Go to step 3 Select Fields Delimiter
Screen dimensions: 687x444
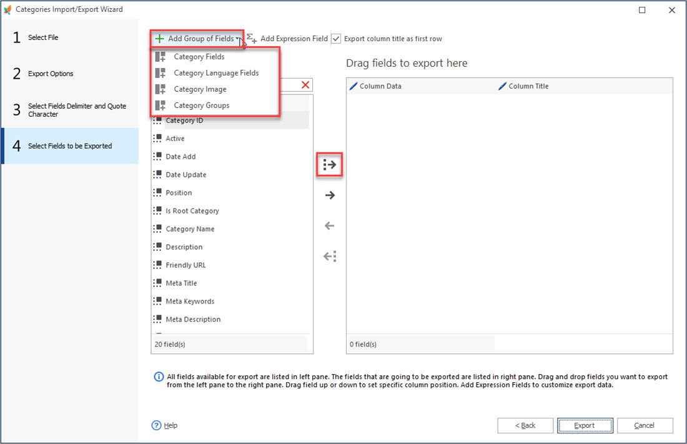70,109
